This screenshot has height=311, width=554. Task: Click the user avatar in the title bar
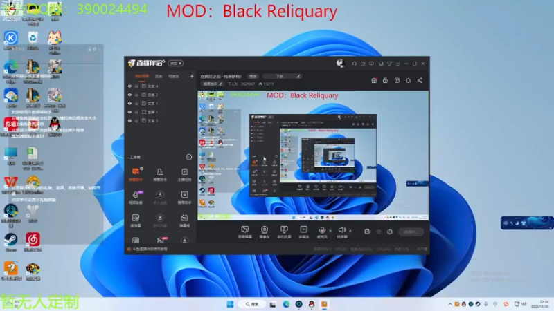coord(340,63)
